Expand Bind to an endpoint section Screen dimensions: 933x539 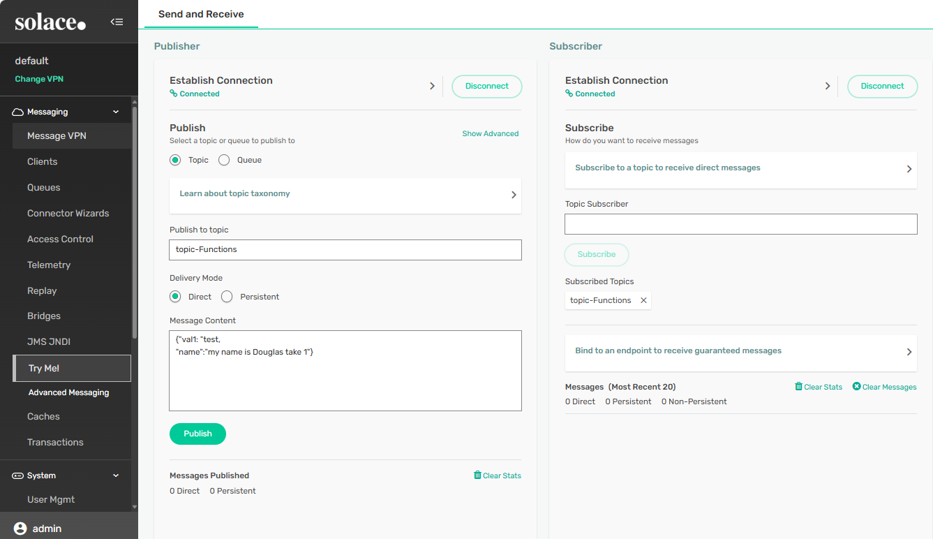tap(909, 351)
